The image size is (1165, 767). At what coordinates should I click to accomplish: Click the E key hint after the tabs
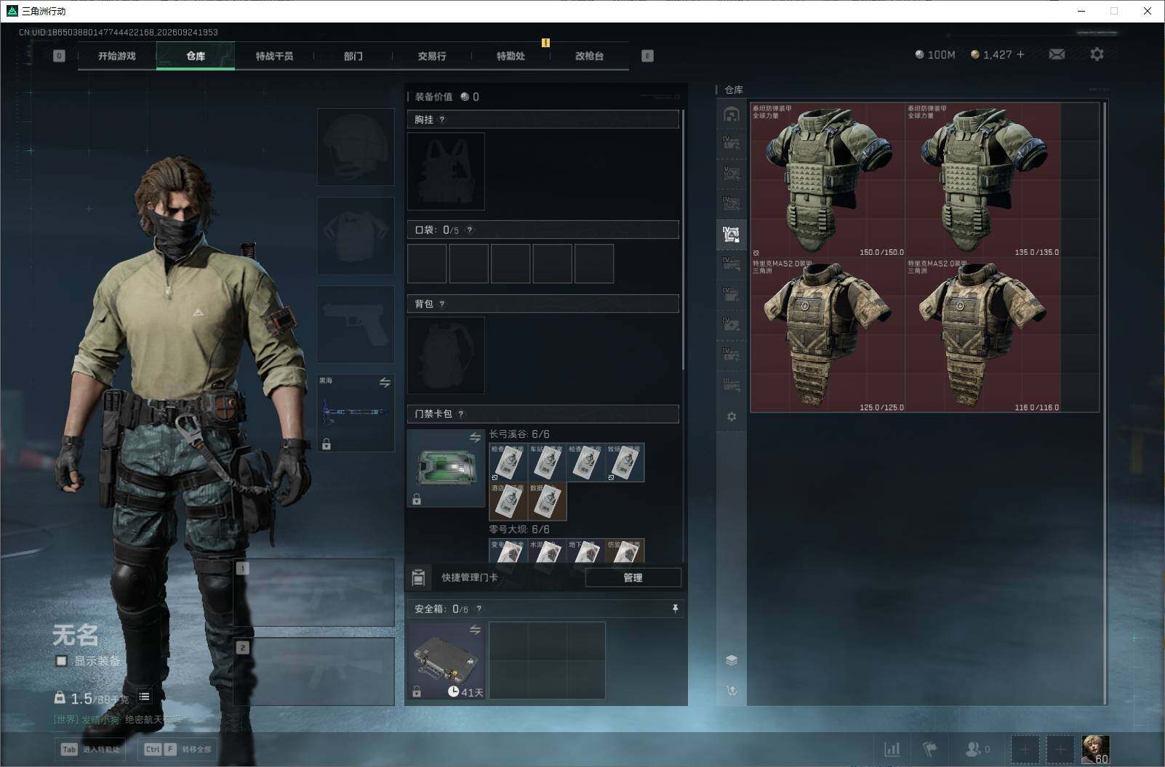pyautogui.click(x=647, y=56)
